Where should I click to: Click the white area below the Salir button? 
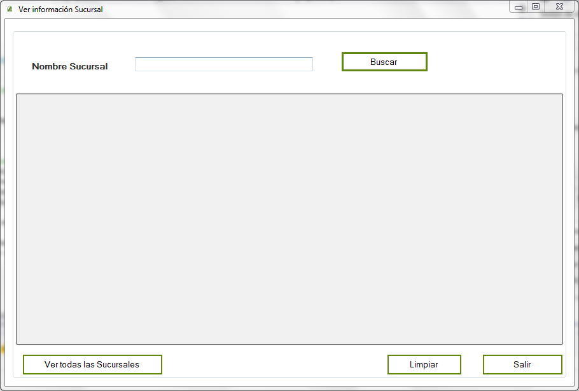pyautogui.click(x=522, y=376)
